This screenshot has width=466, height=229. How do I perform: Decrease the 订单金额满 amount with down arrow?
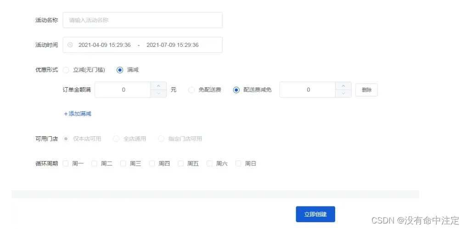pyautogui.click(x=158, y=94)
